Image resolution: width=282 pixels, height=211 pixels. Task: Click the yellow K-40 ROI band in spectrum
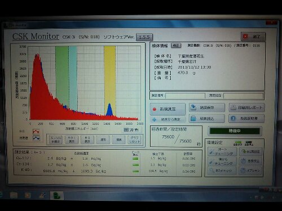coord(110,80)
